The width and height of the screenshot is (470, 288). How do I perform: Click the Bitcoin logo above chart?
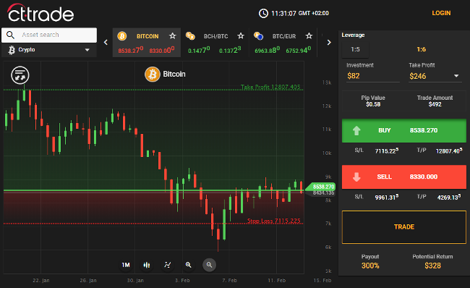tap(153, 74)
